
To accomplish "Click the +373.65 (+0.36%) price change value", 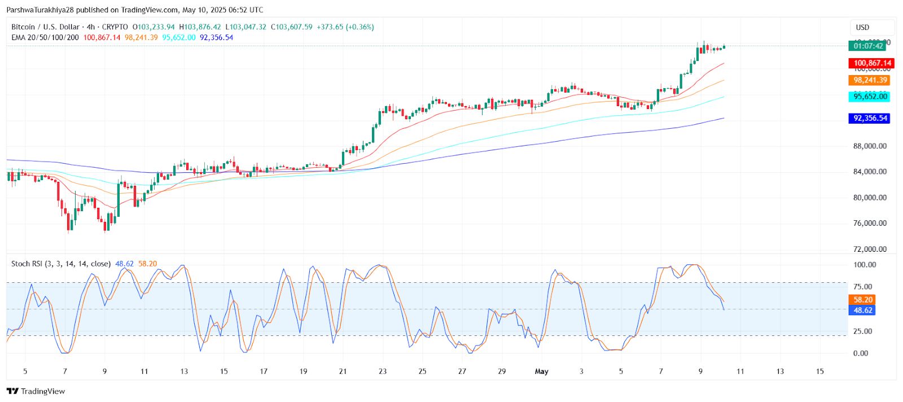I will point(345,27).
